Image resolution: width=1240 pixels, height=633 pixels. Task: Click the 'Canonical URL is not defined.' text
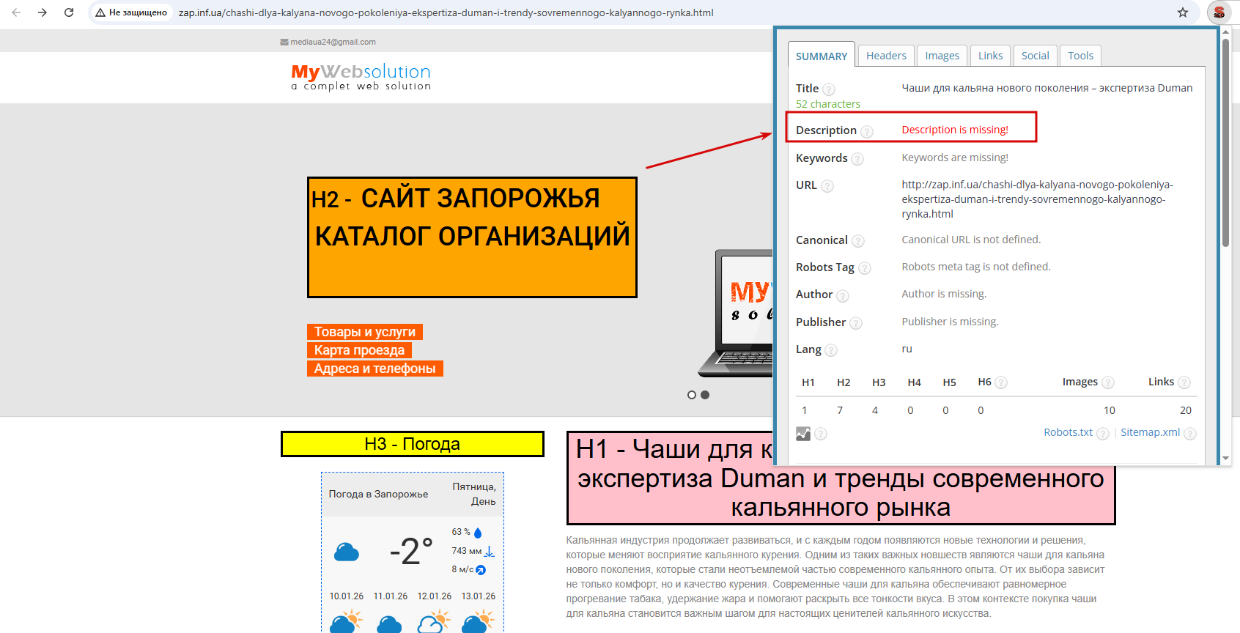click(x=971, y=240)
